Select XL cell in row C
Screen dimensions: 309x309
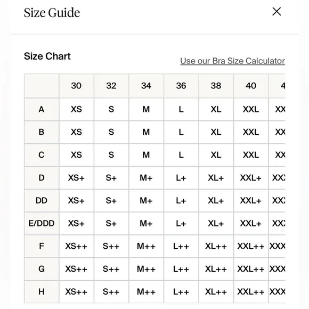pos(216,155)
